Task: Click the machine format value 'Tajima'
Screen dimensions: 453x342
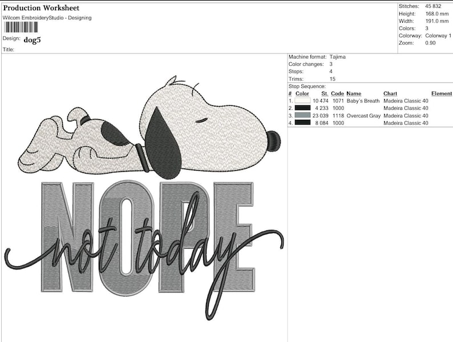Action: click(x=337, y=57)
